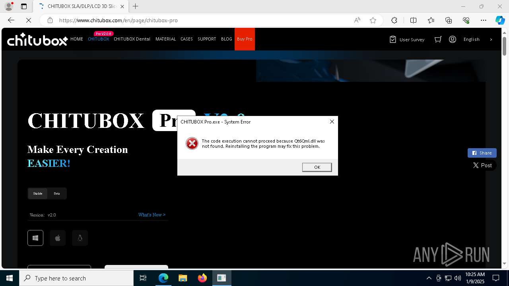Image resolution: width=509 pixels, height=286 pixels.
Task: Open Task View on taskbar
Action: click(143, 278)
